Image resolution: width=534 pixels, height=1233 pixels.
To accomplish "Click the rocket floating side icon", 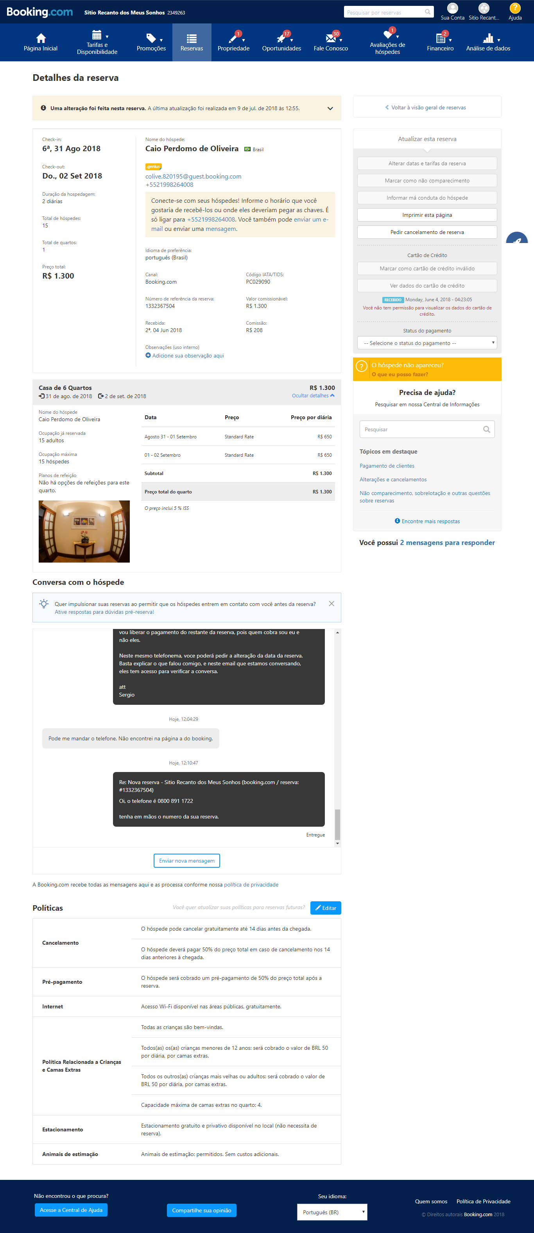I will click(517, 240).
